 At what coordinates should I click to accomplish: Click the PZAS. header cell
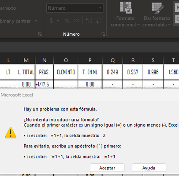click(x=45, y=72)
